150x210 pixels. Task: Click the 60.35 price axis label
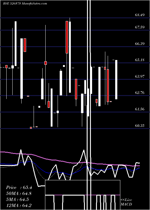pyautogui.click(x=140, y=126)
